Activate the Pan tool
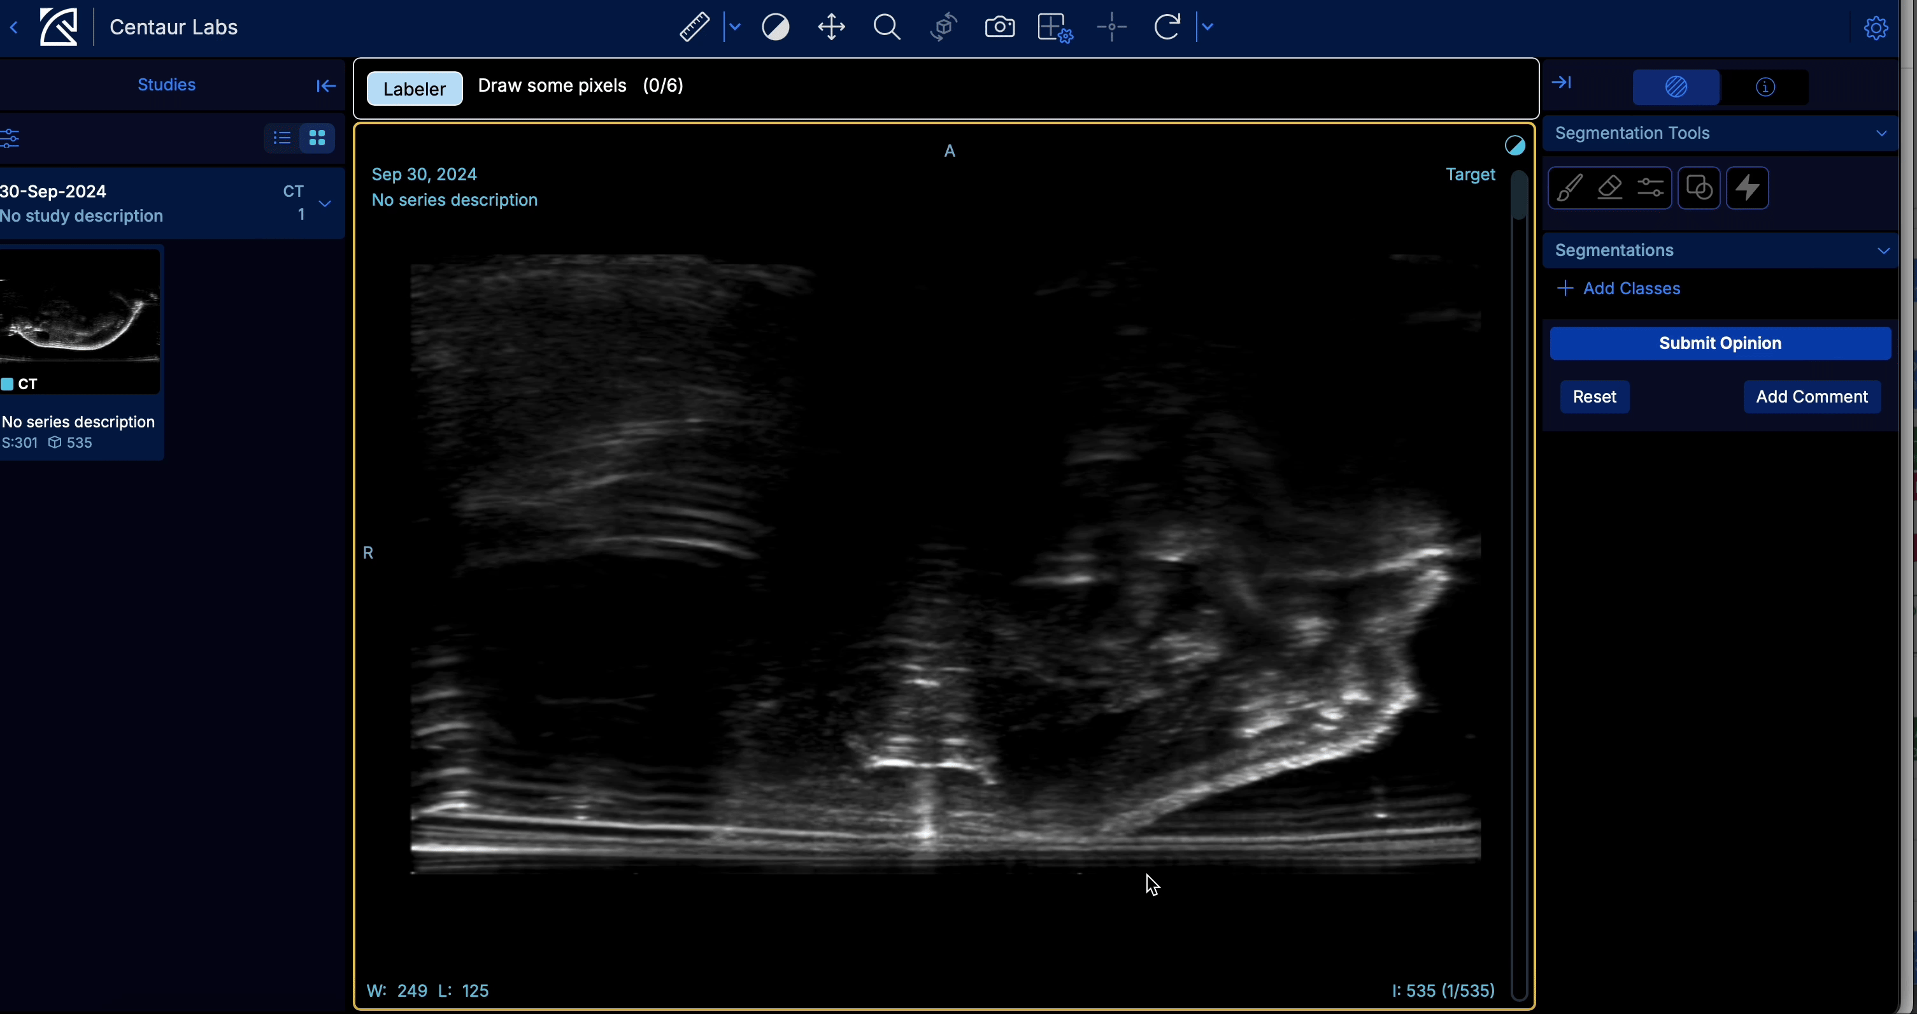This screenshot has width=1917, height=1014. [830, 27]
